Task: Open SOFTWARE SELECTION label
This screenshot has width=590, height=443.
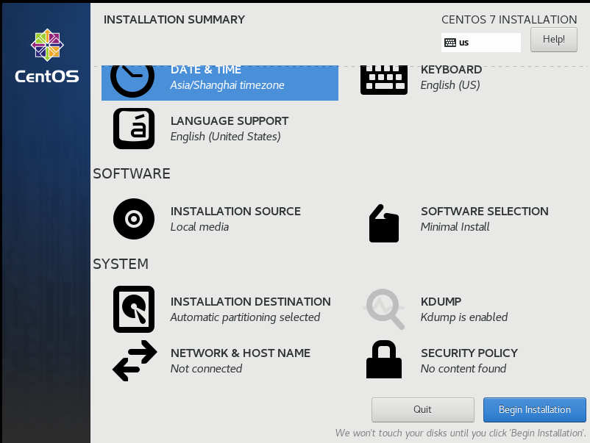Action: pos(485,211)
